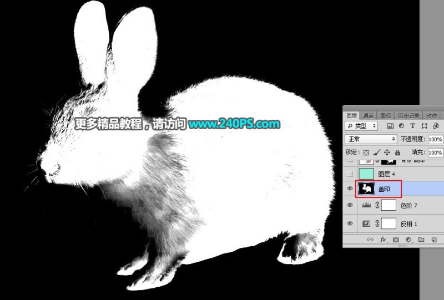Select the lock position icon
The image size is (444, 300).
[387, 152]
